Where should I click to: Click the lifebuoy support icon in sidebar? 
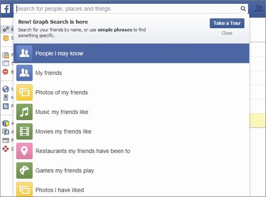[5, 149]
